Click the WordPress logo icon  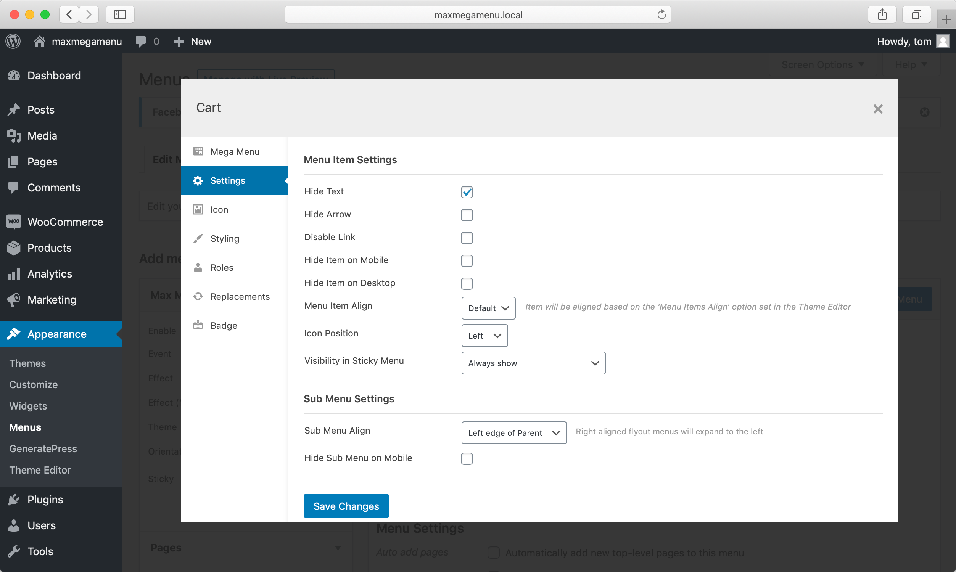coord(13,41)
